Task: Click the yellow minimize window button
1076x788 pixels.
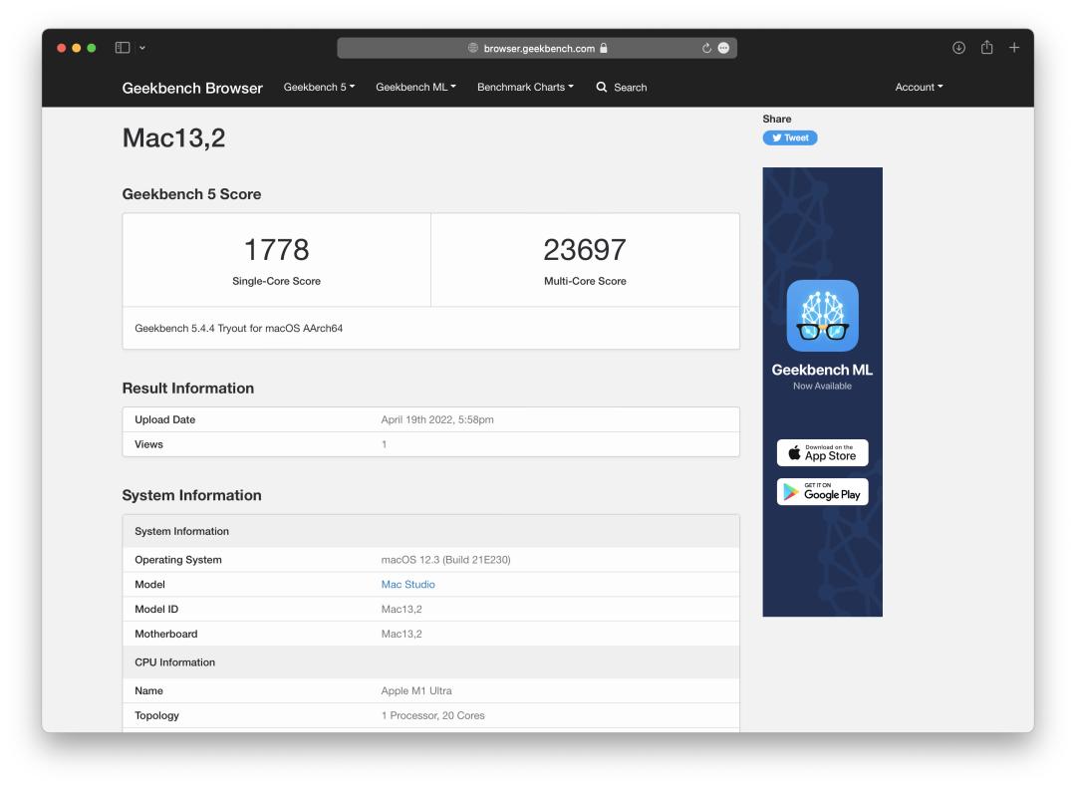Action: click(x=76, y=48)
